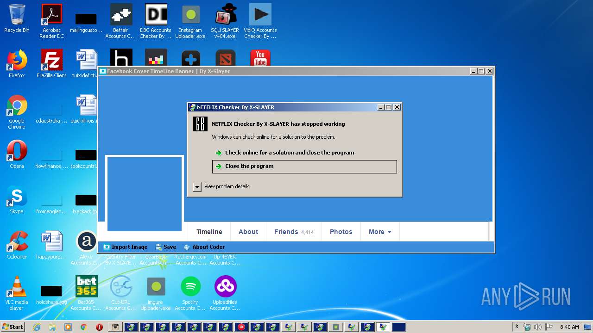
Task: Open Action Center flag icon
Action: [x=549, y=327]
